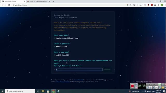Open the Feels hotter weather widget

pos(134,91)
